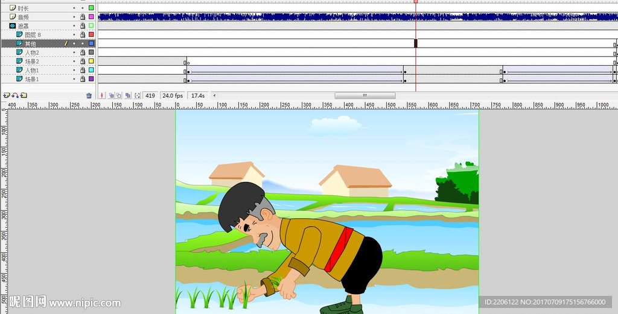The image size is (618, 314).
Task: Click the purple outline swatch on the 场景1 layer
Action: (x=91, y=79)
